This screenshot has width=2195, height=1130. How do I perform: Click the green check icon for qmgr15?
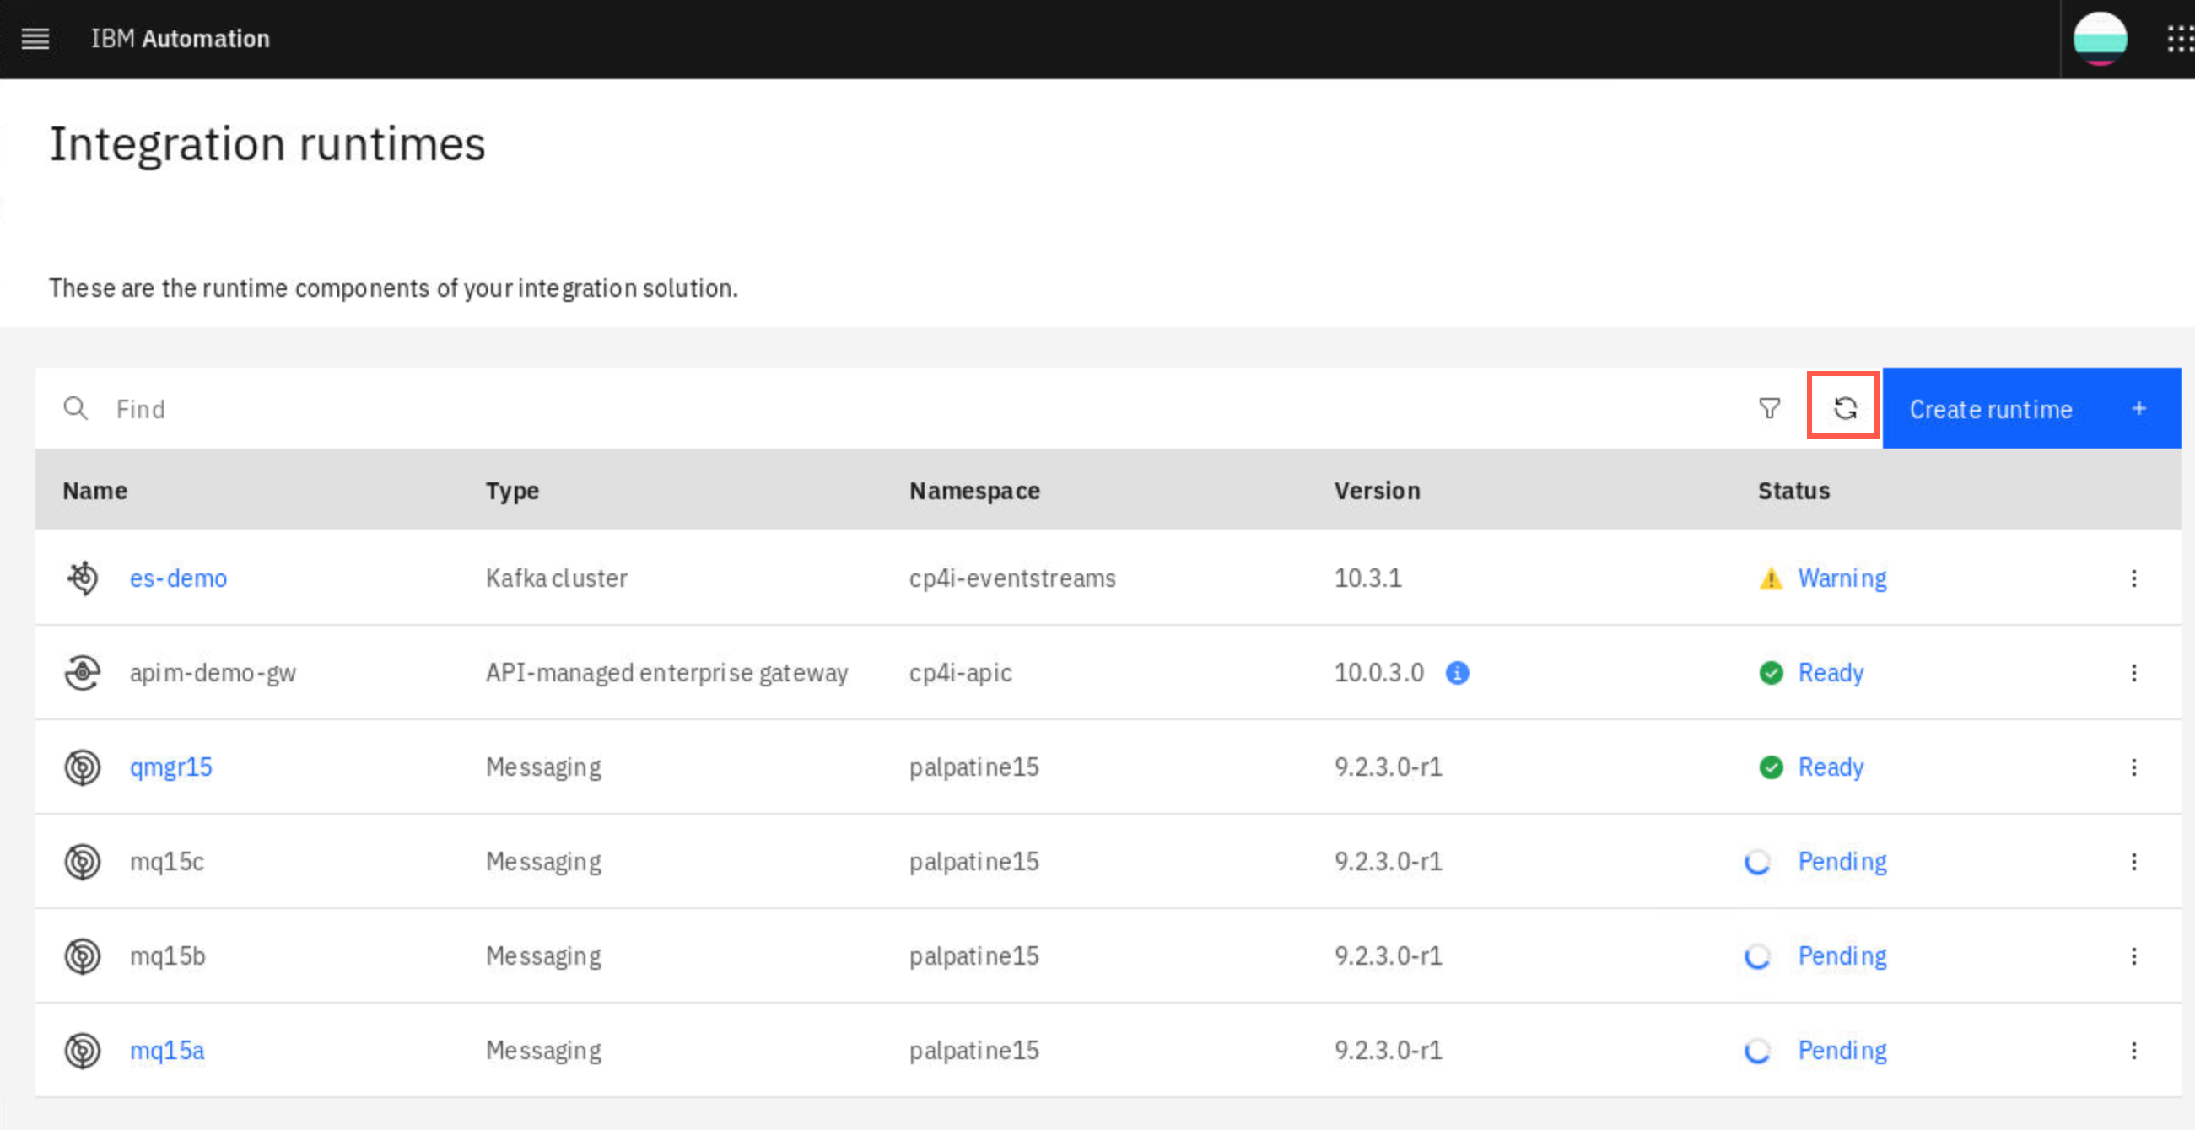coord(1771,767)
